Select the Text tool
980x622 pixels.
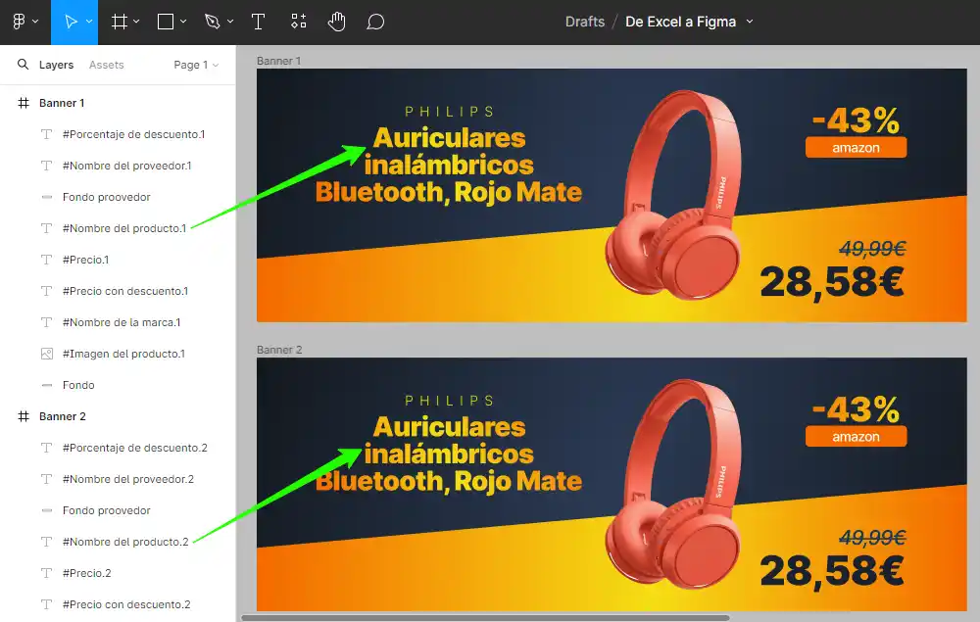258,22
